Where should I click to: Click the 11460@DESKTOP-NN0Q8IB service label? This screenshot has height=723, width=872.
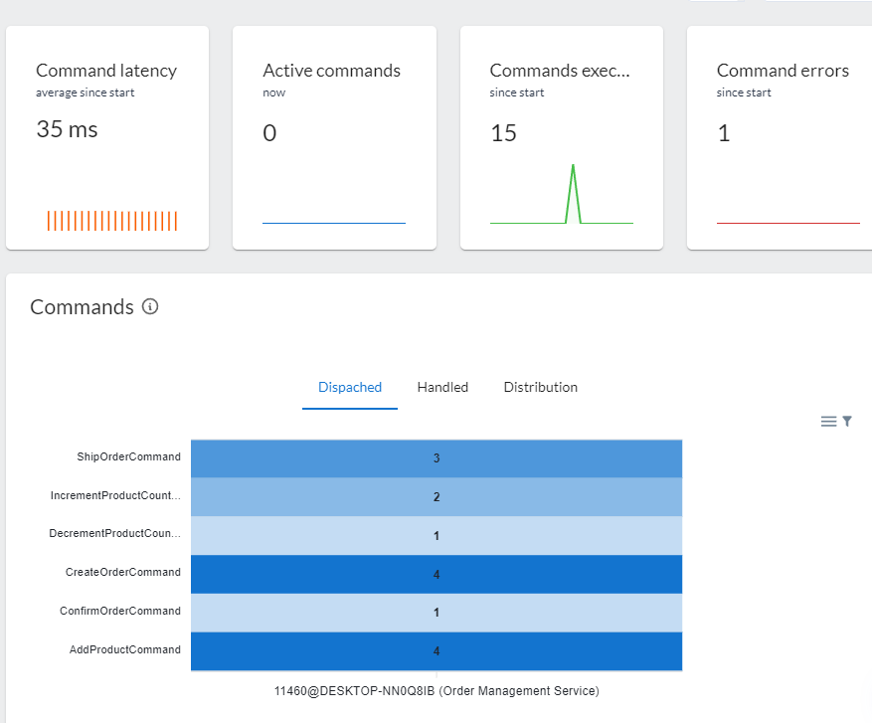436,691
